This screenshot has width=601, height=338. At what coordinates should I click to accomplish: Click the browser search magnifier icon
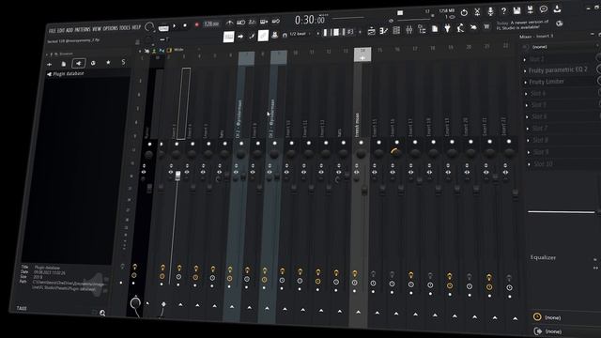[x=102, y=313]
